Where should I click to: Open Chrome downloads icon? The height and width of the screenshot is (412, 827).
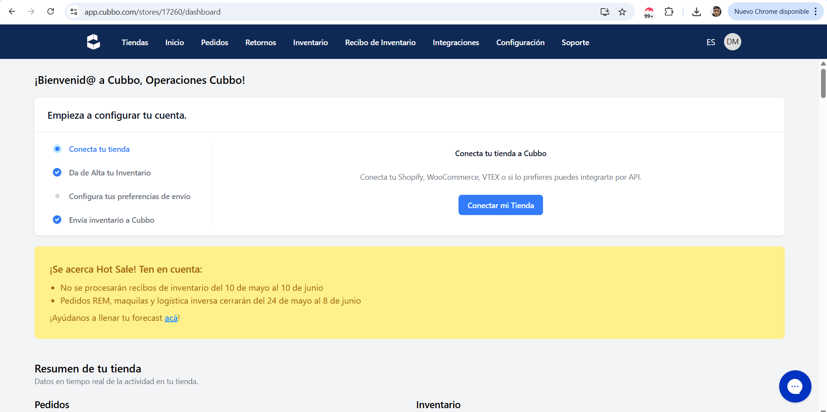[696, 12]
